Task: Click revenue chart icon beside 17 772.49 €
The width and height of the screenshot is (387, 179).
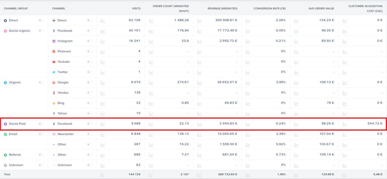Action: coord(200,31)
